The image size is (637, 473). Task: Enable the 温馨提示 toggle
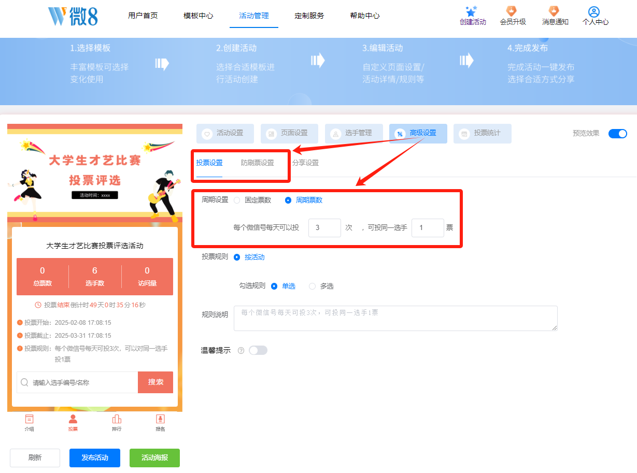tap(258, 350)
